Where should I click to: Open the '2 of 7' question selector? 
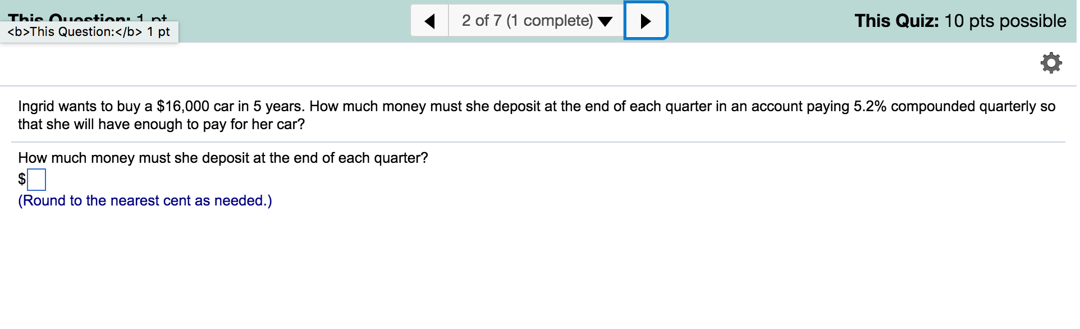[481, 21]
